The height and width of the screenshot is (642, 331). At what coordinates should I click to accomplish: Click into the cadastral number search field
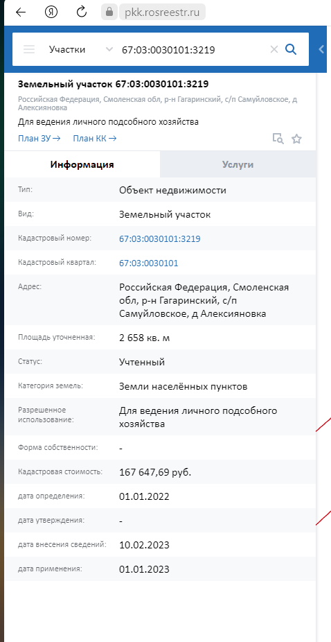[193, 49]
